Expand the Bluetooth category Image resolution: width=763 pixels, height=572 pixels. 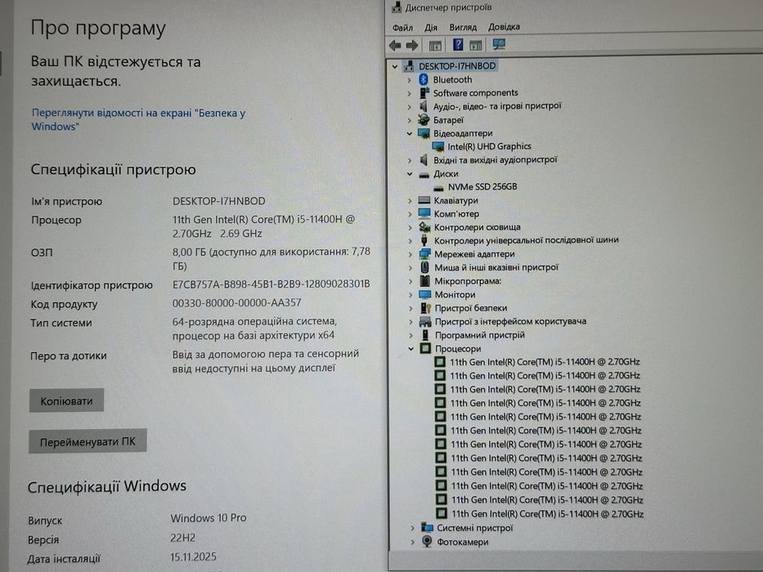click(409, 80)
